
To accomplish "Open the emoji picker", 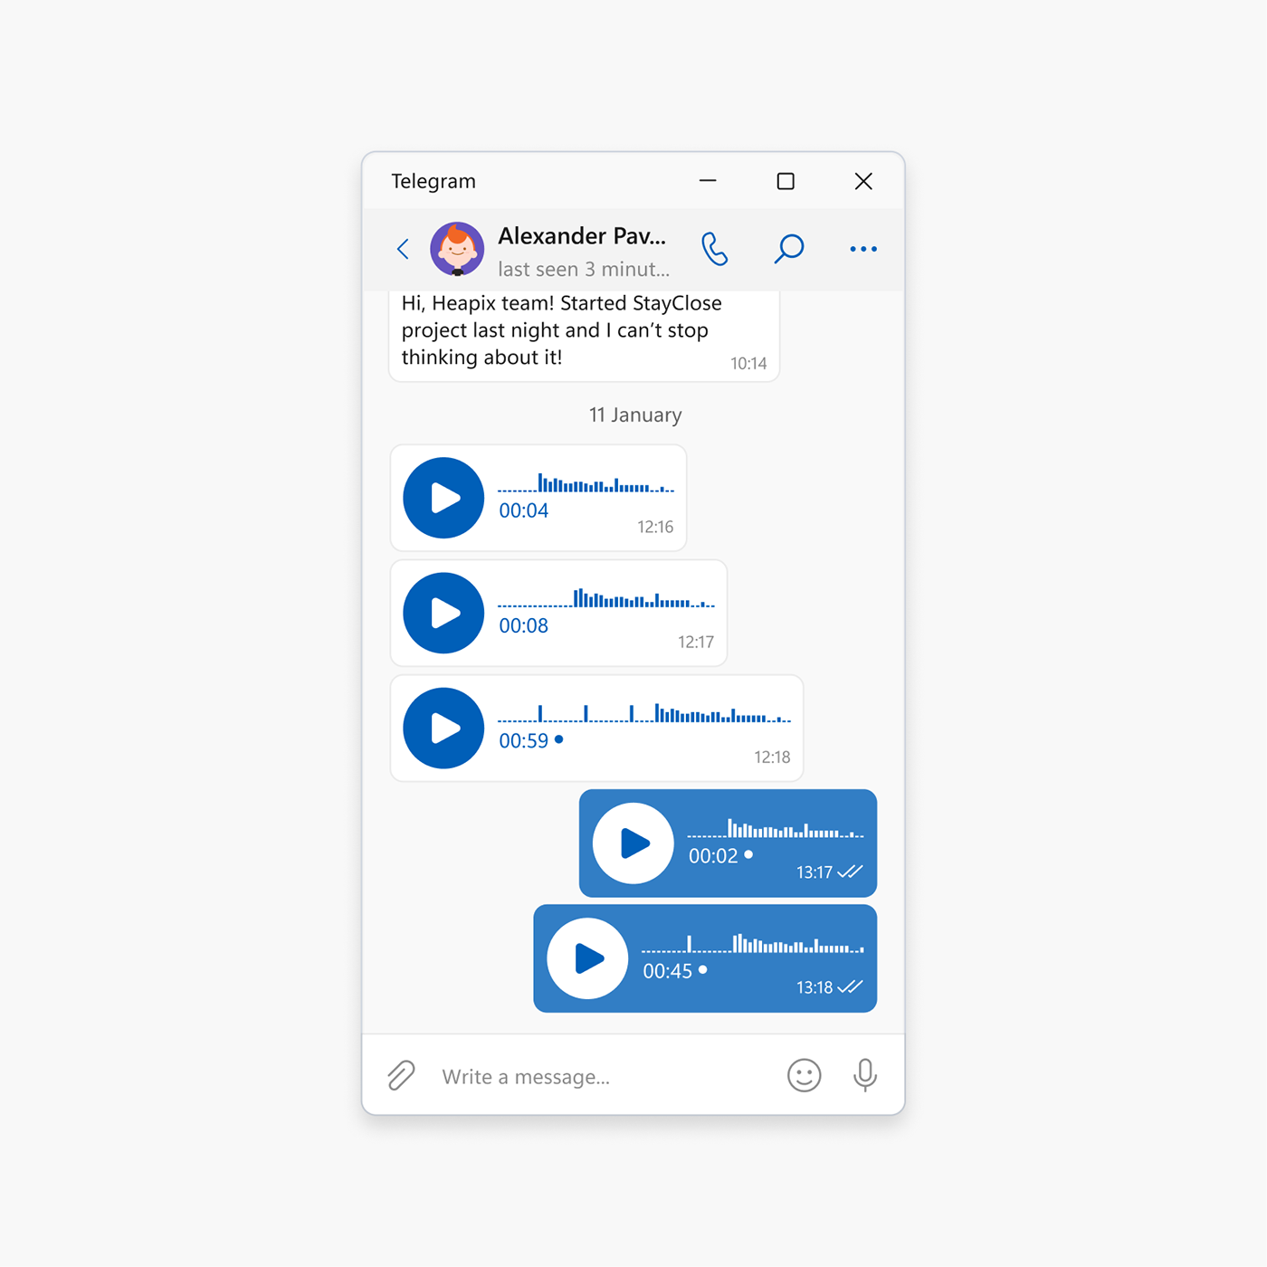I will click(804, 1075).
